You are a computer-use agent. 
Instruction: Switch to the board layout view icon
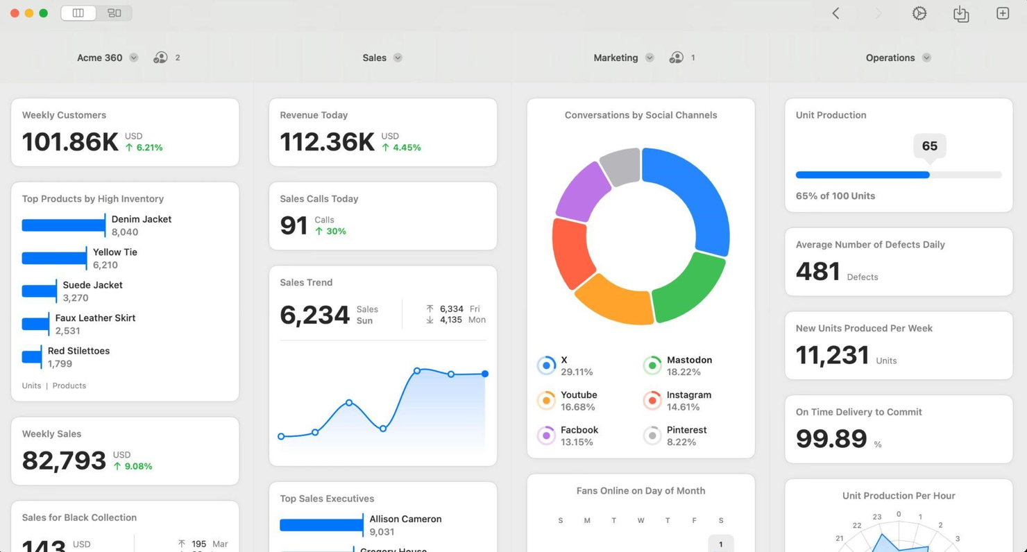pyautogui.click(x=114, y=12)
